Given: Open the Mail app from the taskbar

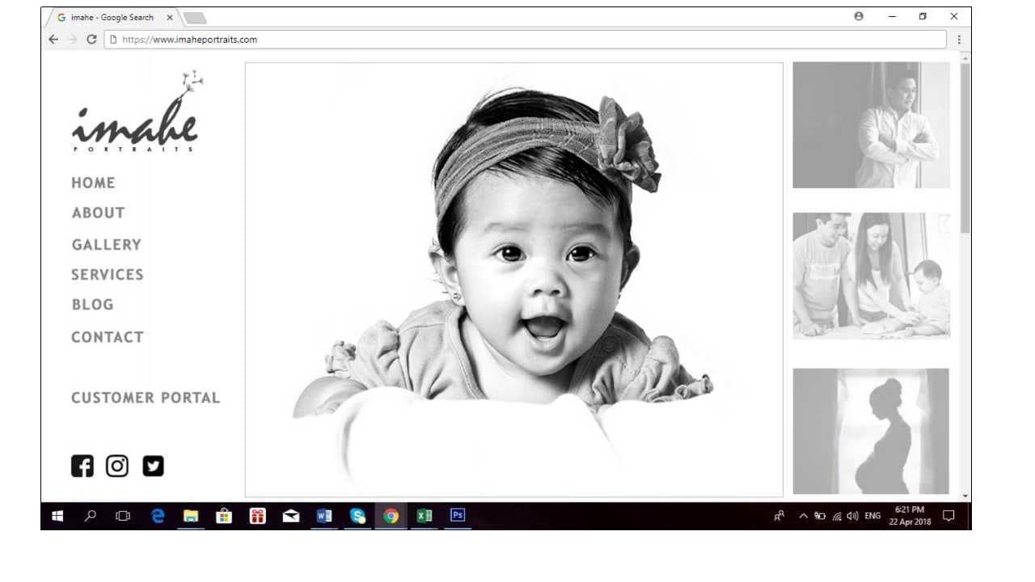Looking at the screenshot, I should [291, 515].
